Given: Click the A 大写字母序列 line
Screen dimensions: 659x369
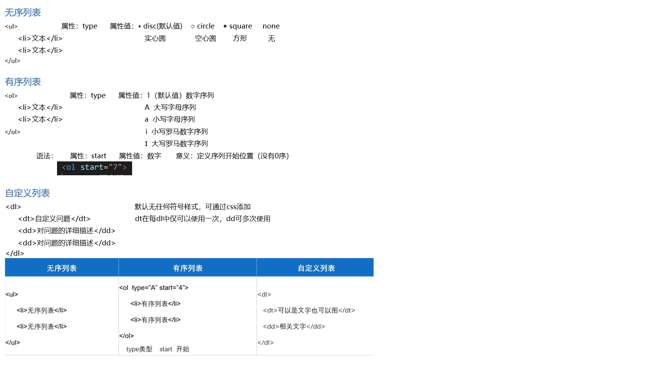Looking at the screenshot, I should pos(170,107).
